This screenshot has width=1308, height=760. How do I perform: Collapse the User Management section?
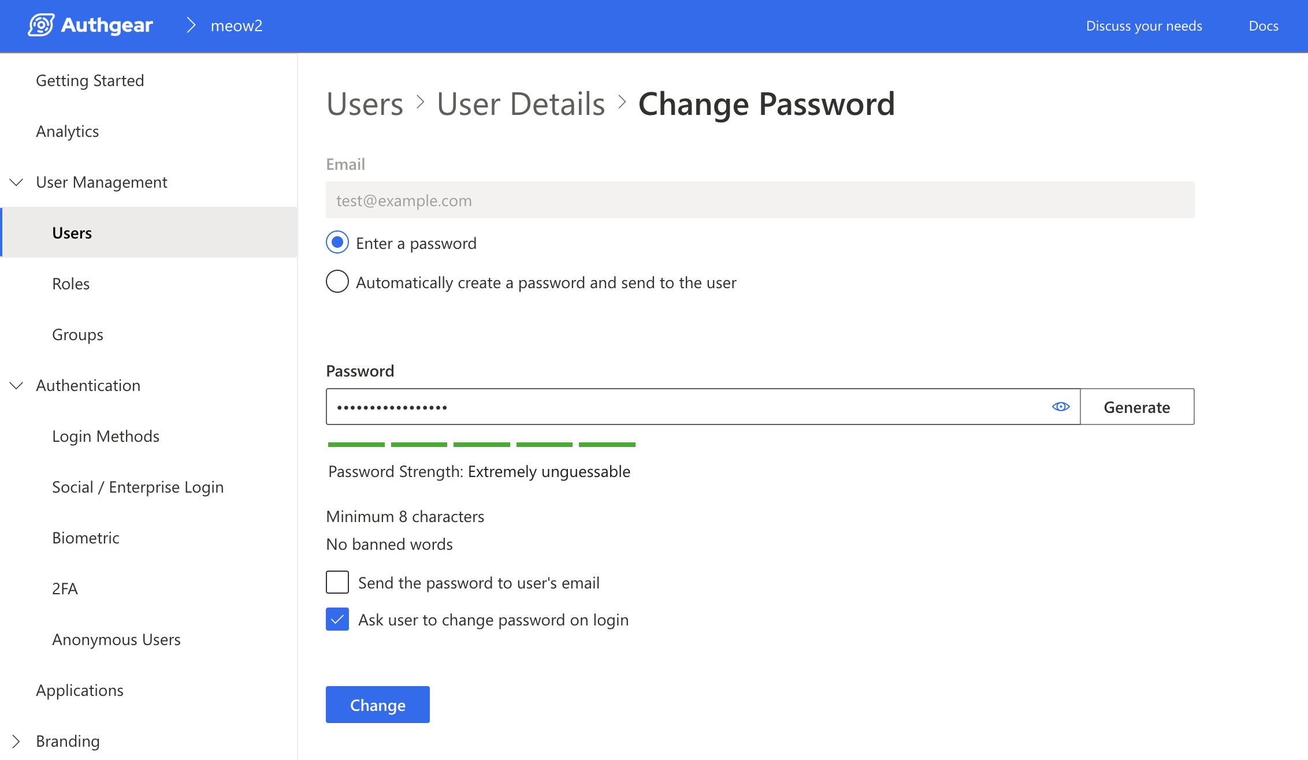tap(17, 182)
